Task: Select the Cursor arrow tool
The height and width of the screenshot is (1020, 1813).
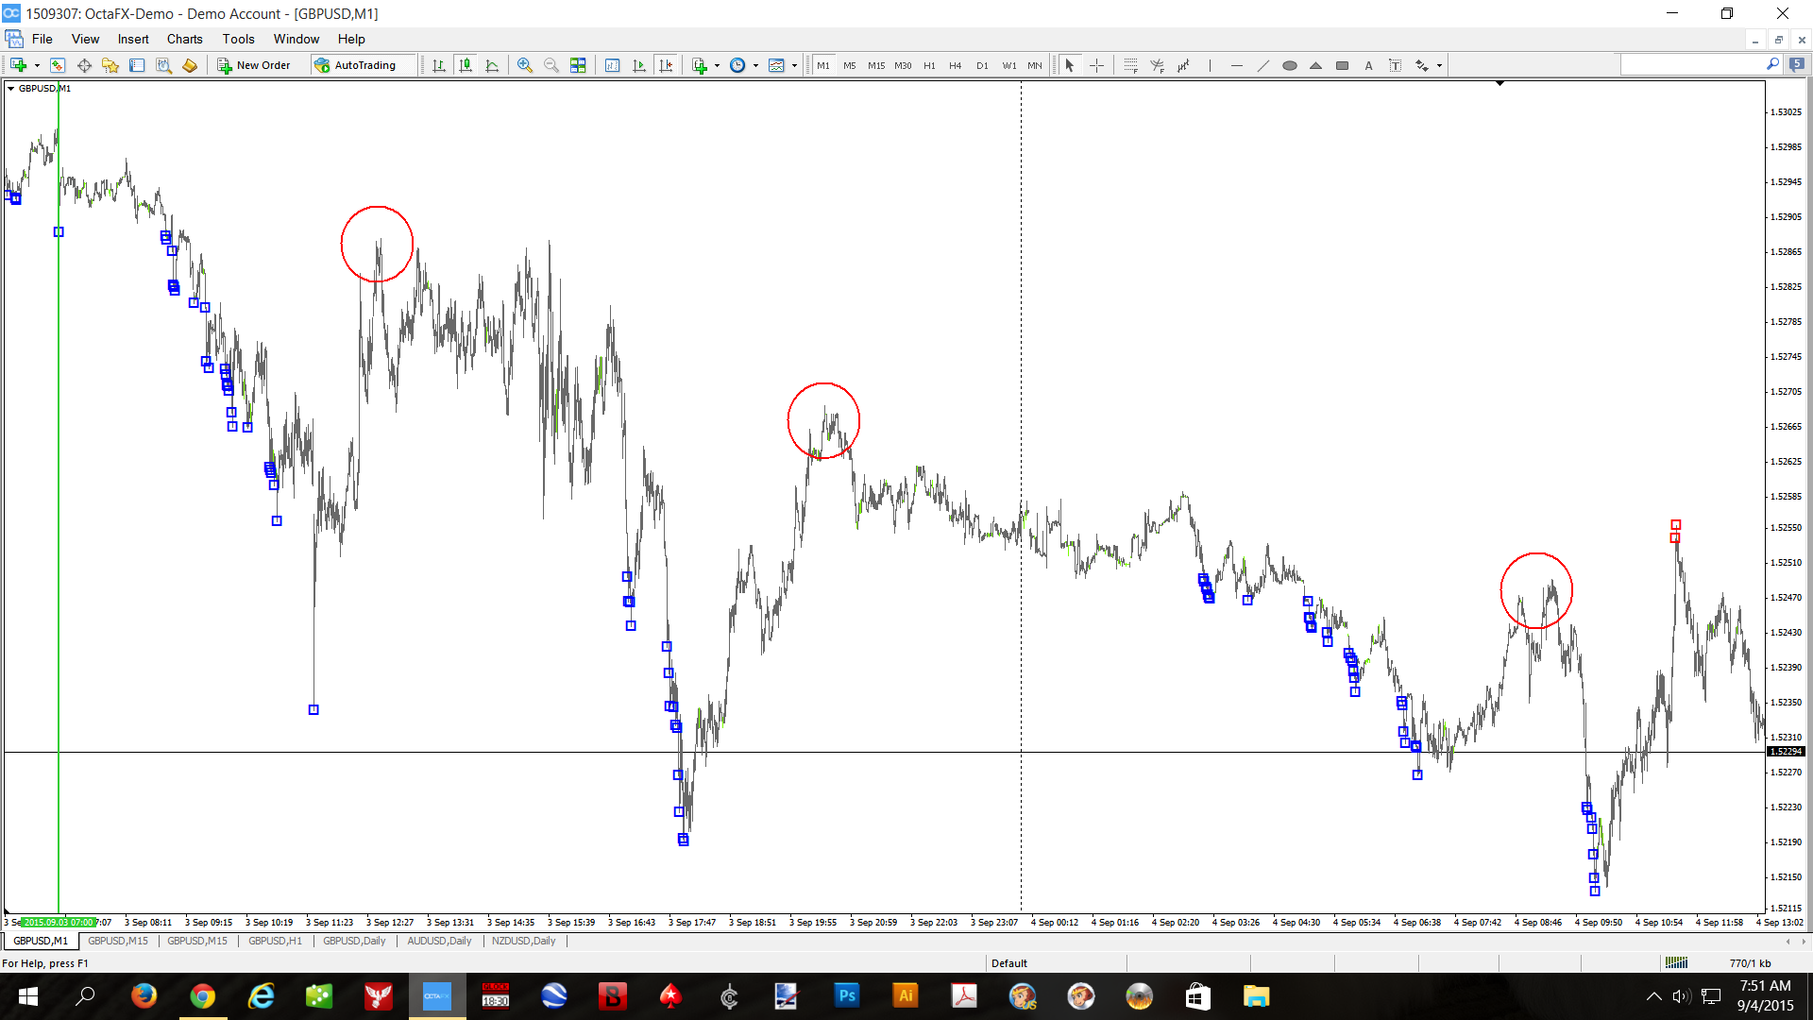Action: tap(1070, 65)
